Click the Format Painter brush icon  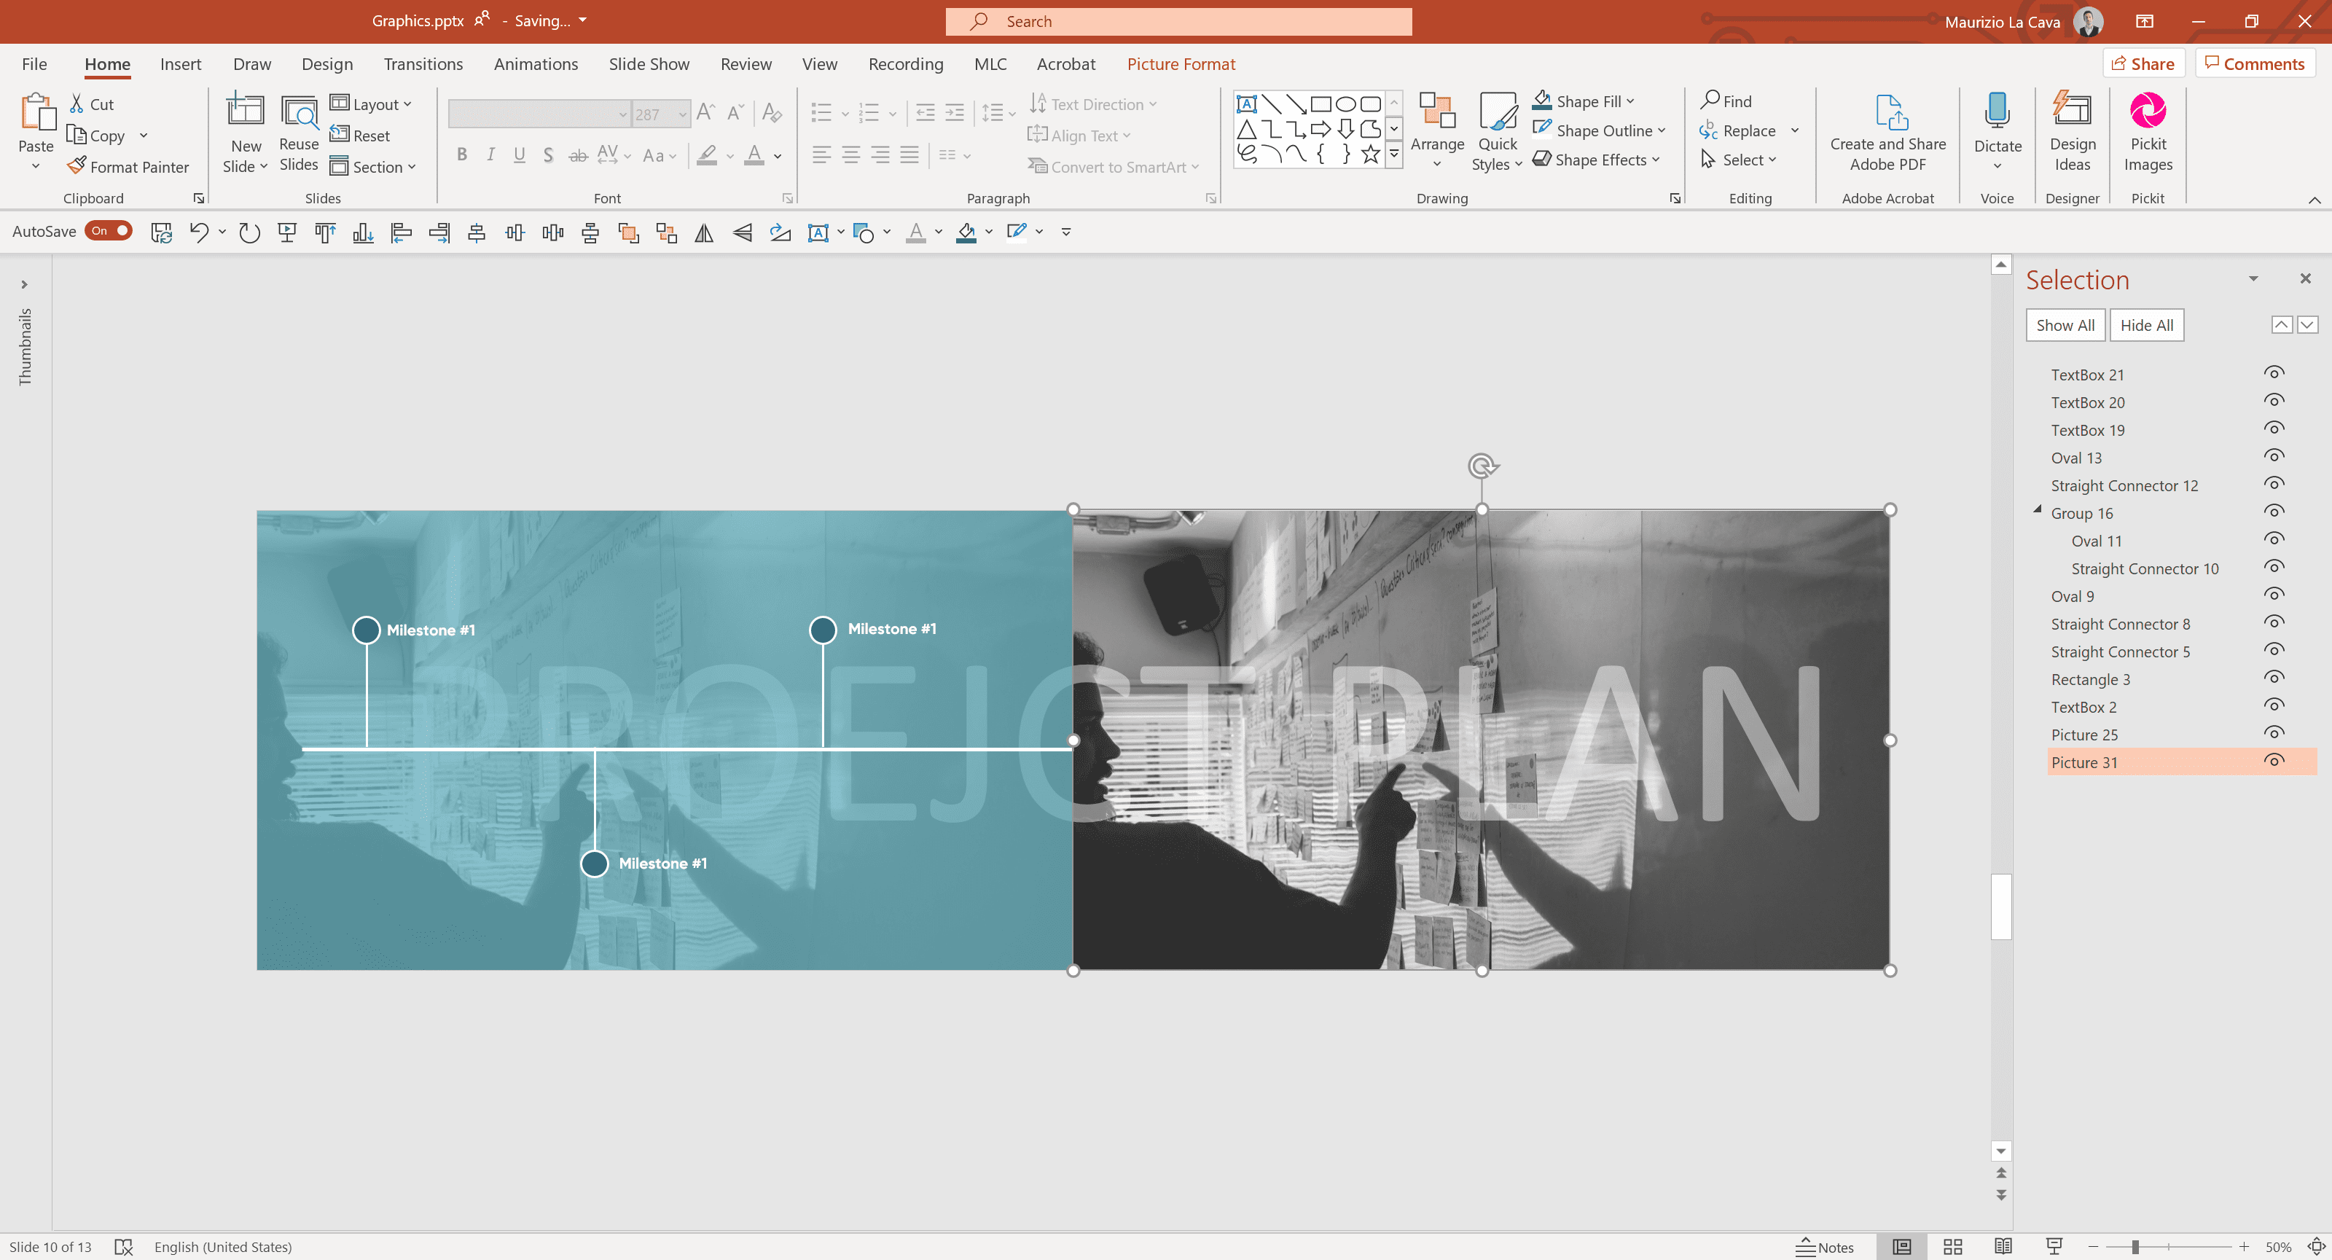click(x=77, y=165)
